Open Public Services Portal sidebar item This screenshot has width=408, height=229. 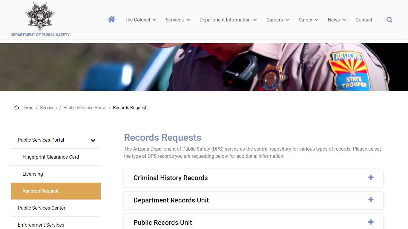coord(41,140)
